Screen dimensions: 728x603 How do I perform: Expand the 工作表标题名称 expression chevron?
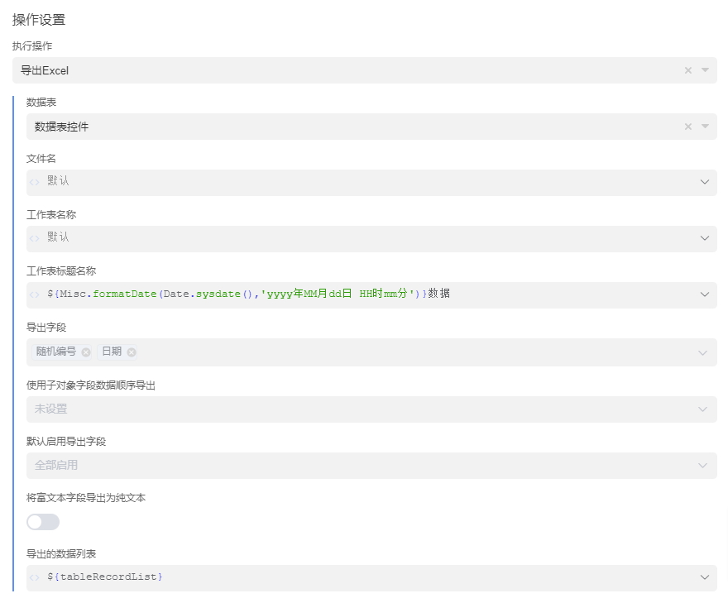[705, 294]
